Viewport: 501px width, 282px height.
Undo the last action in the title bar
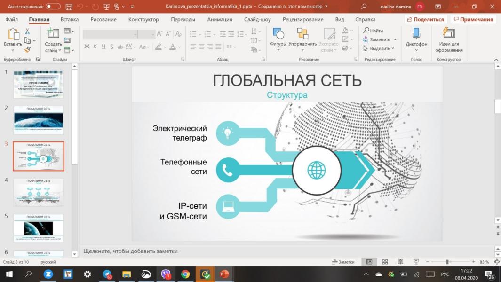click(x=80, y=7)
